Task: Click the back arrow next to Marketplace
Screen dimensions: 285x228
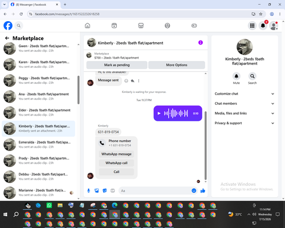Action: click(x=7, y=38)
